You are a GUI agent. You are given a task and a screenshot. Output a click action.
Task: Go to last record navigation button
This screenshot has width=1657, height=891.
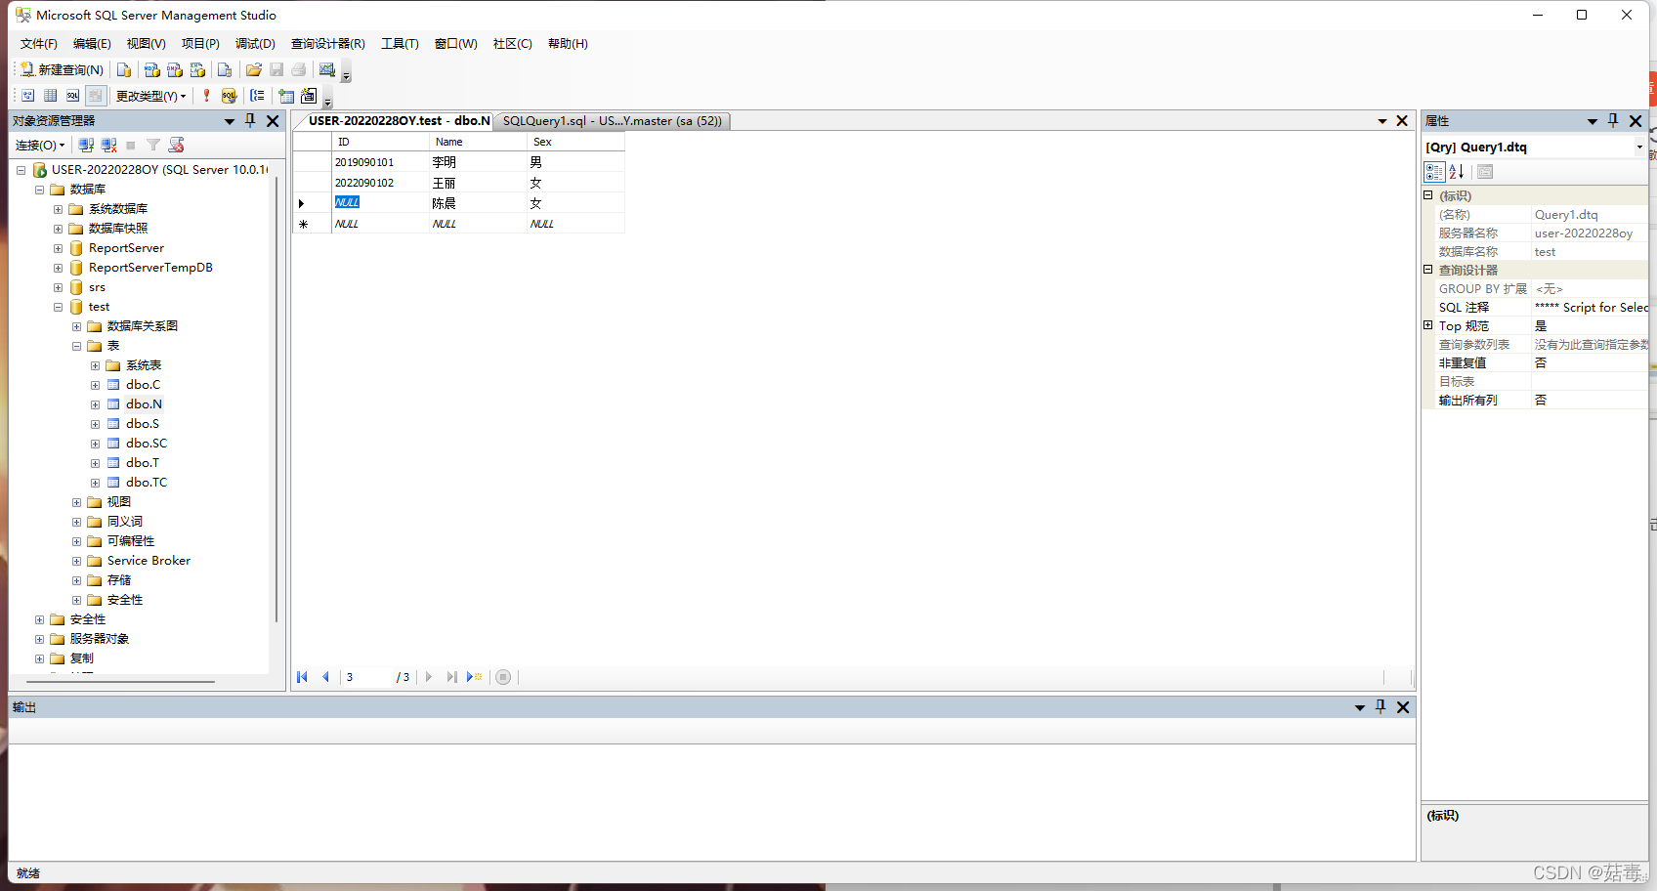[x=451, y=677]
